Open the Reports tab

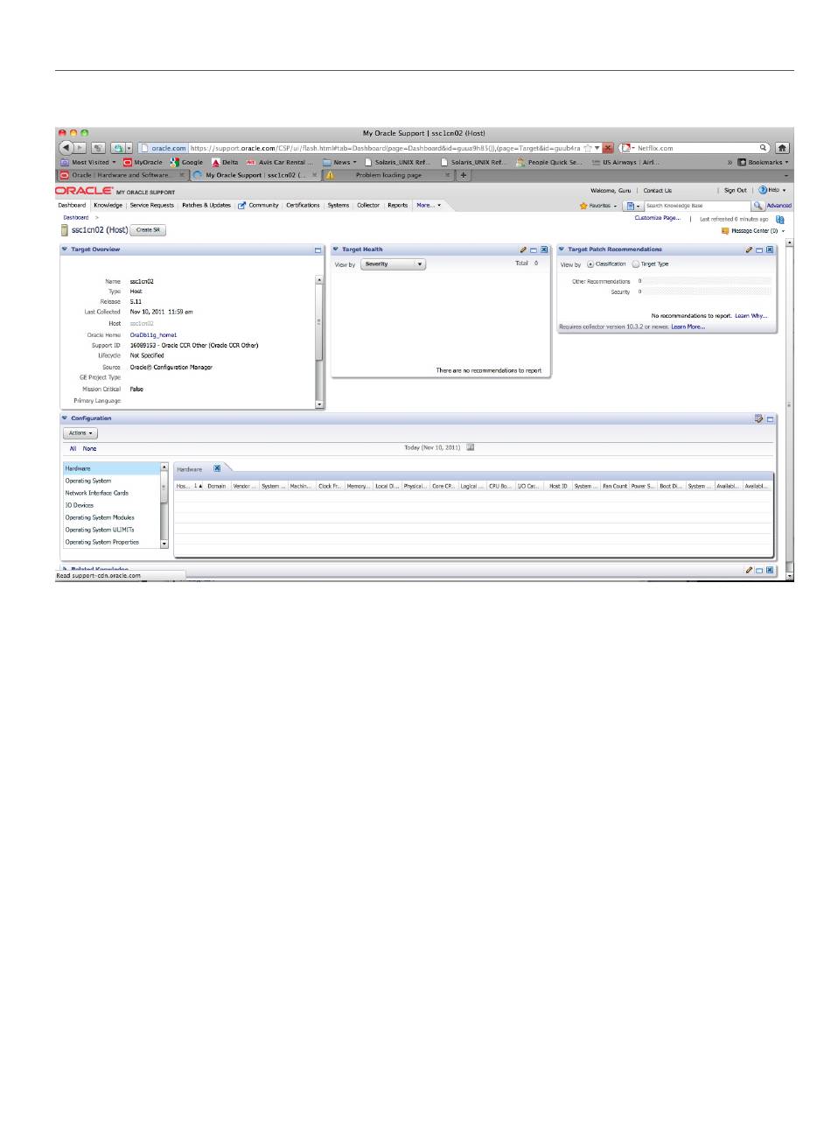397,205
